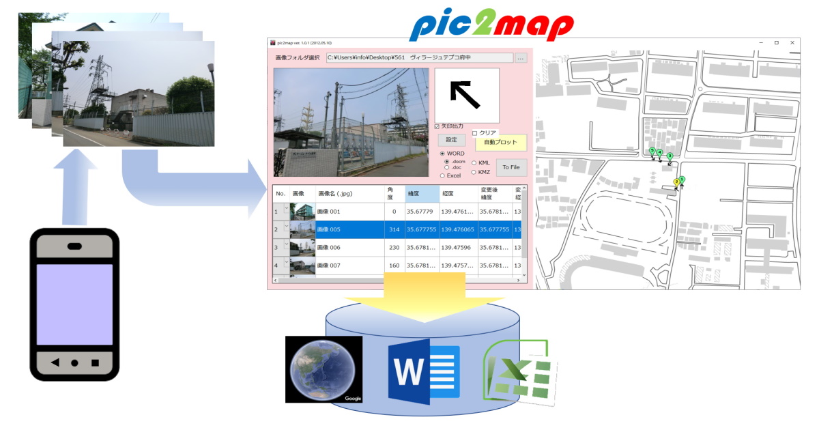Screen dimensions: 819x430
Task: Open the dropdown arrow on the 画像 001 row
Action: tap(286, 206)
